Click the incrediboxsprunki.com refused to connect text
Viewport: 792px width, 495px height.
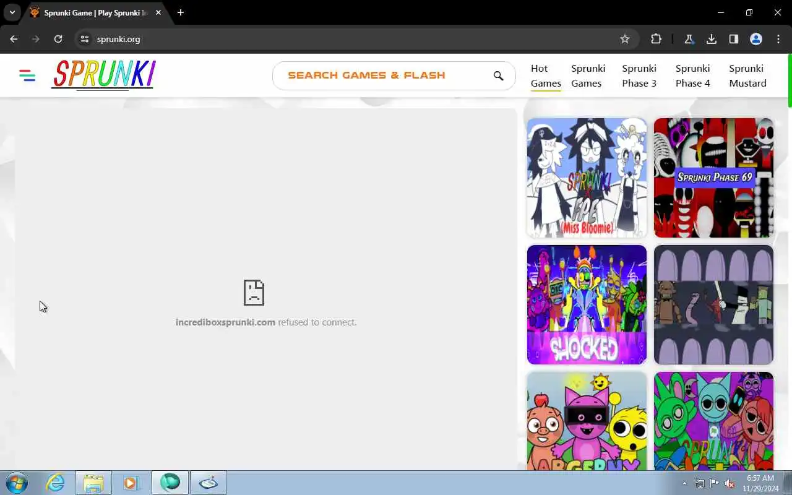click(x=266, y=322)
